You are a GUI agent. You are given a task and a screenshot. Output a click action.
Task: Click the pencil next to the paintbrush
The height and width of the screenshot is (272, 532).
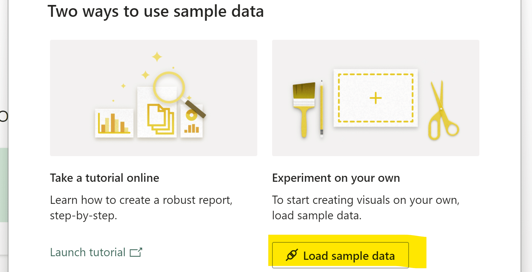[x=321, y=108]
